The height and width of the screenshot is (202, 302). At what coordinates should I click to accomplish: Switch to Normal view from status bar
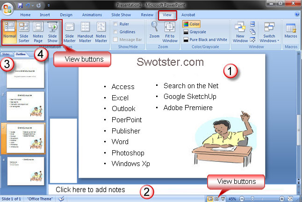pos(210,199)
